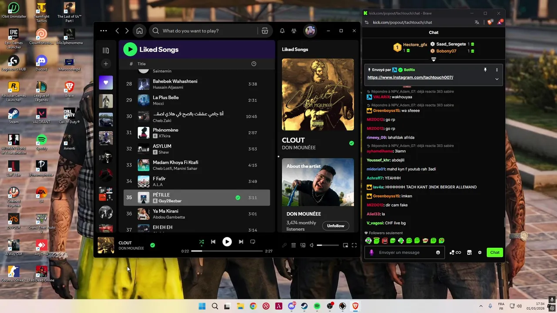Viewport: 557px width, 313px height.
Task: Toggle shuffle in the Spotify player
Action: (201, 242)
